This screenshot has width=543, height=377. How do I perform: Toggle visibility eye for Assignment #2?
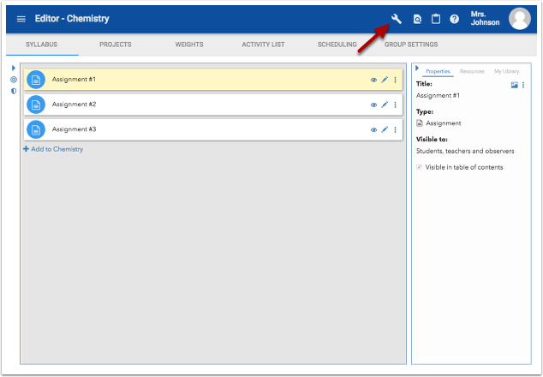coord(373,105)
